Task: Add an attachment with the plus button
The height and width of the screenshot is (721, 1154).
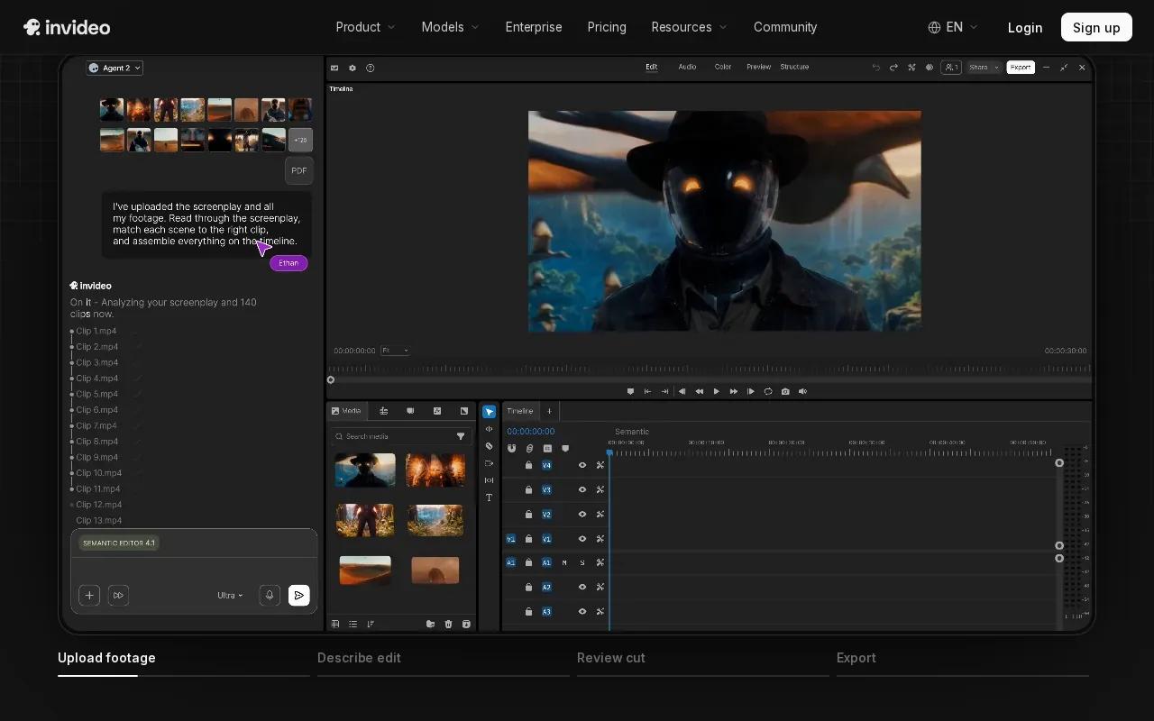Action: [89, 595]
